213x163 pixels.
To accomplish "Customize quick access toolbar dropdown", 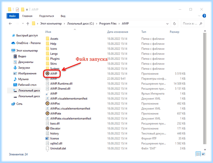I will coord(27,10).
